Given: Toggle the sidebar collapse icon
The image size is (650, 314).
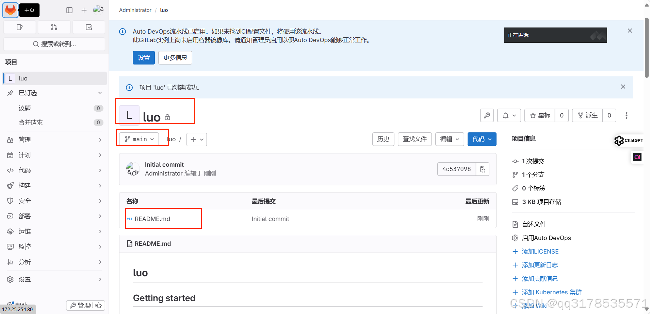Looking at the screenshot, I should pyautogui.click(x=69, y=10).
